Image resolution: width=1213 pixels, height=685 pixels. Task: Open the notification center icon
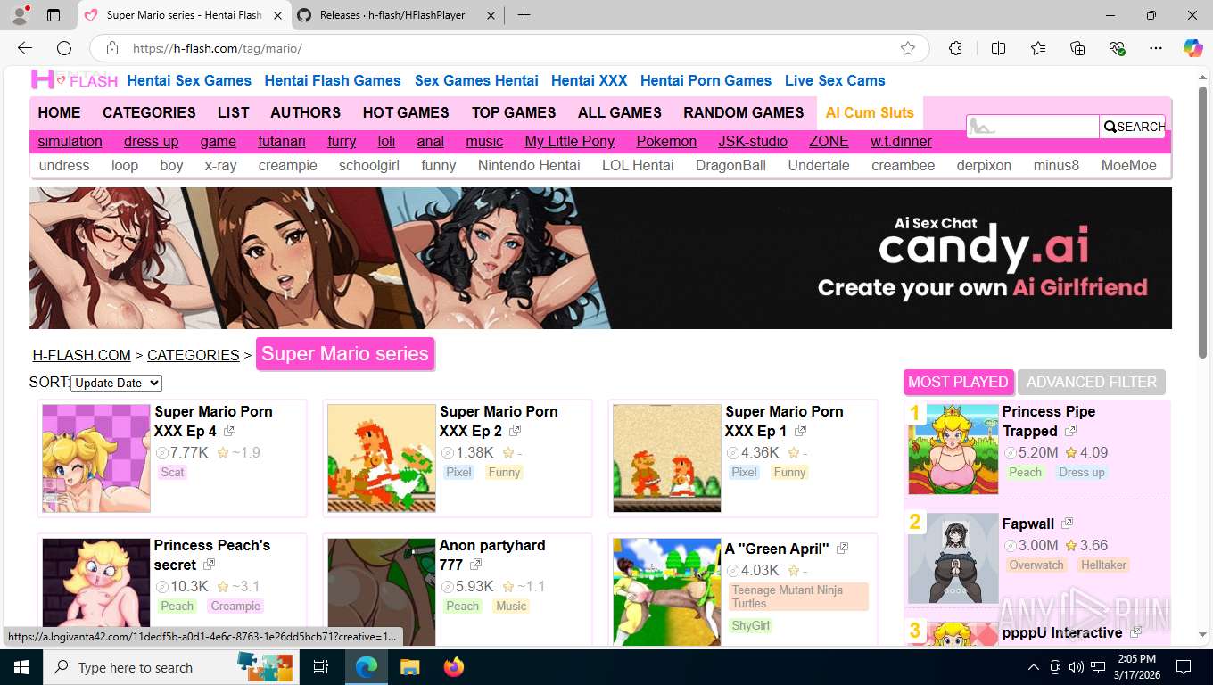pyautogui.click(x=1184, y=667)
